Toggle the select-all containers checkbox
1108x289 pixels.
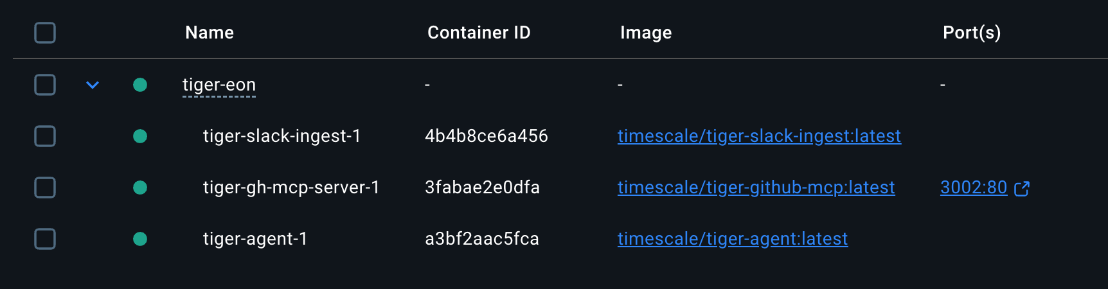pos(45,33)
